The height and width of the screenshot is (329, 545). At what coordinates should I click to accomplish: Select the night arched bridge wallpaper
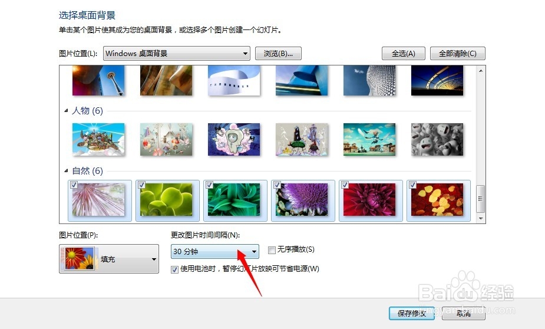coord(437,80)
